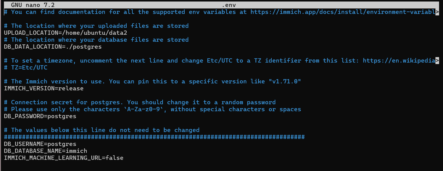Click the line-overflow marker on the first line
443x171 pixels.
(x=437, y=12)
